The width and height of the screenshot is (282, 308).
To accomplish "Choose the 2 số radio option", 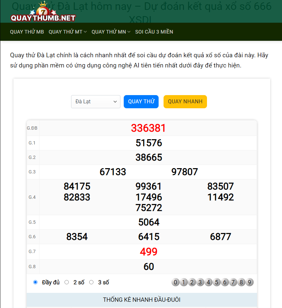I will 67,282.
